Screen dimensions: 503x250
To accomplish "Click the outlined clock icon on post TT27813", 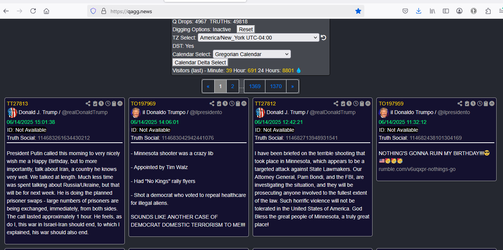I will click(x=108, y=104).
